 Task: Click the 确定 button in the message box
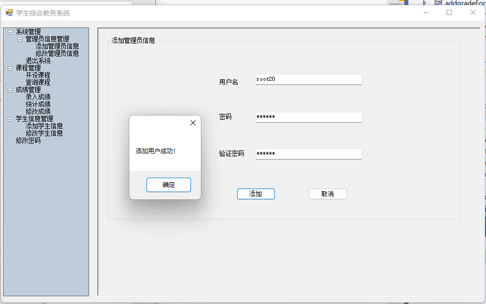coord(169,185)
